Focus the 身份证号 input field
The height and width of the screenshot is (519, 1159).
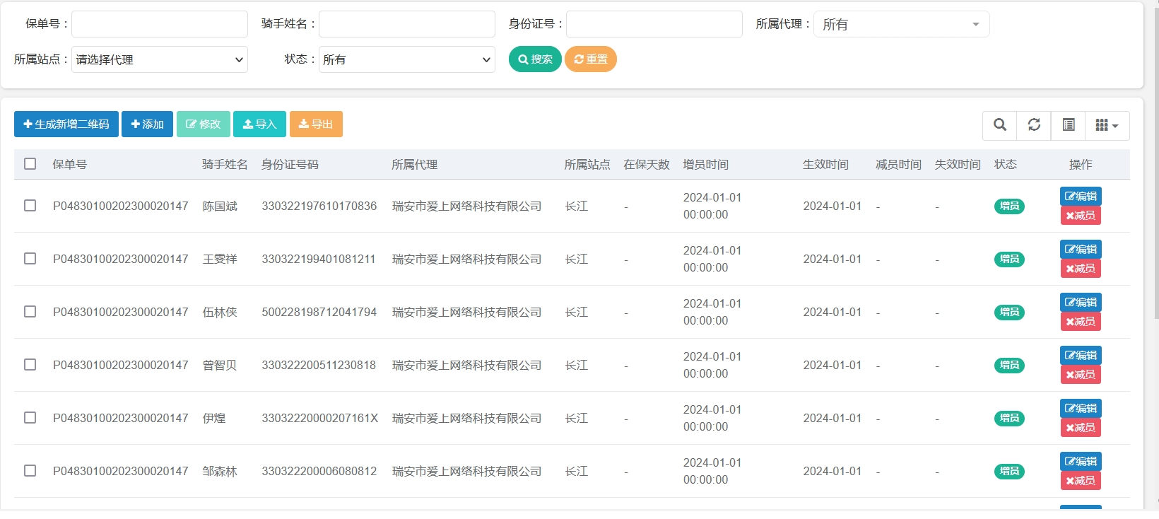654,24
